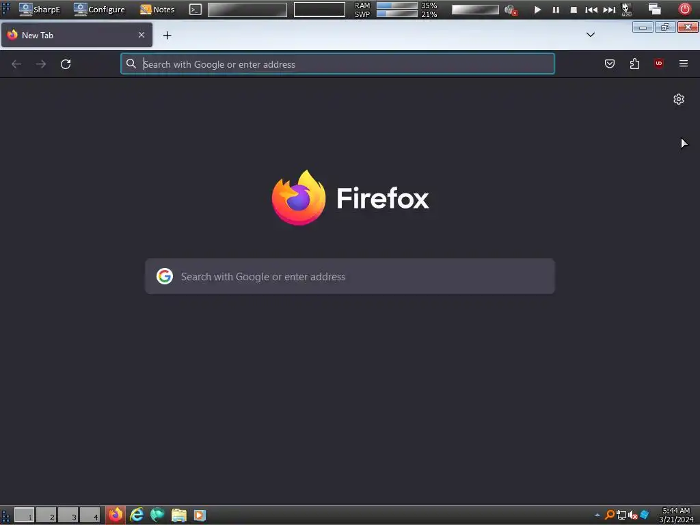Select the New Tab tab
The image size is (700, 525).
point(77,35)
